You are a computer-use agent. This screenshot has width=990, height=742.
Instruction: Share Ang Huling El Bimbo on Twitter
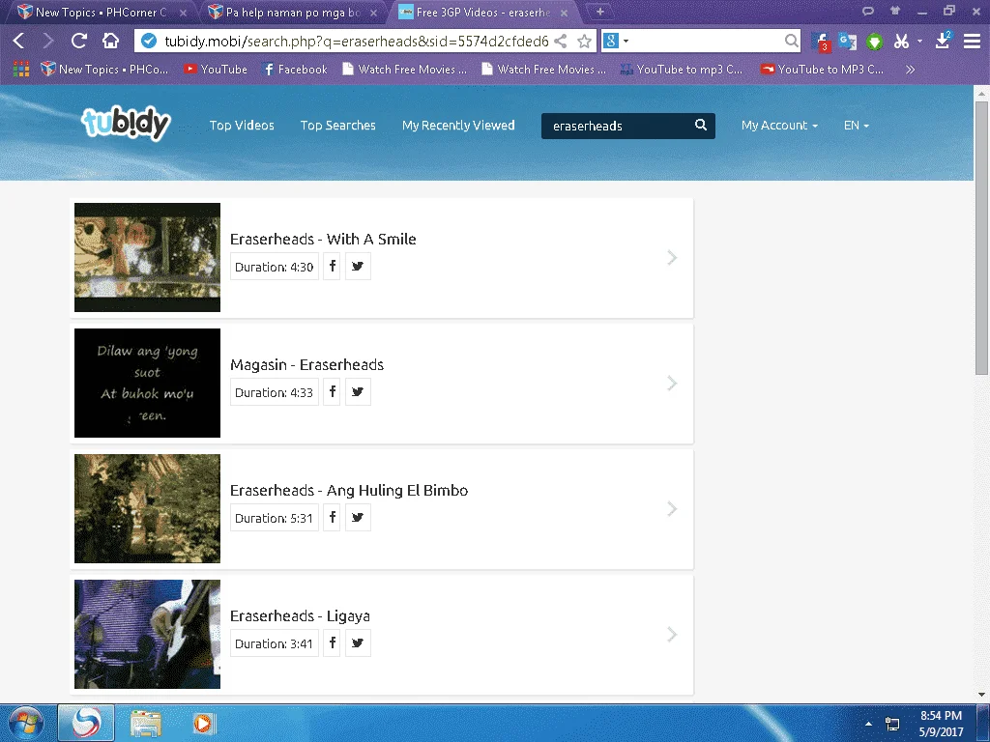click(x=358, y=518)
